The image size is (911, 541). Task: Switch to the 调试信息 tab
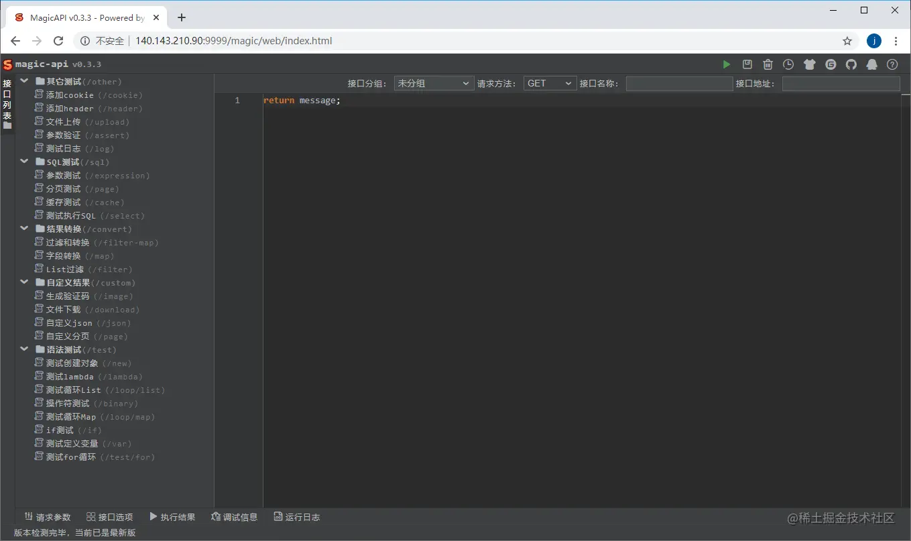[235, 517]
